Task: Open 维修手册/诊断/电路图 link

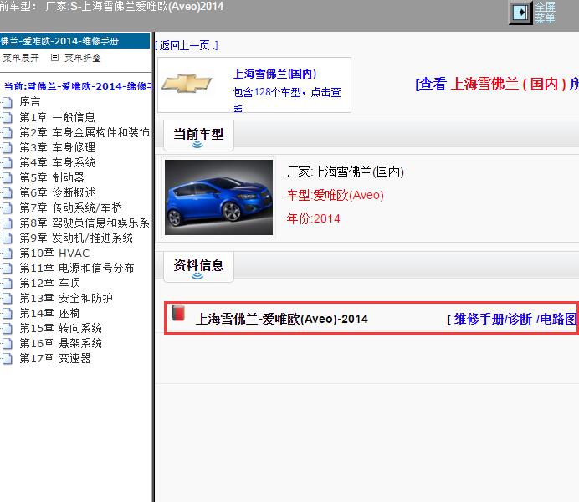Action: [x=515, y=319]
